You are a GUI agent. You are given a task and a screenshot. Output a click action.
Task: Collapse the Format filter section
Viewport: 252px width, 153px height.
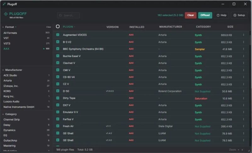(x=3, y=27)
